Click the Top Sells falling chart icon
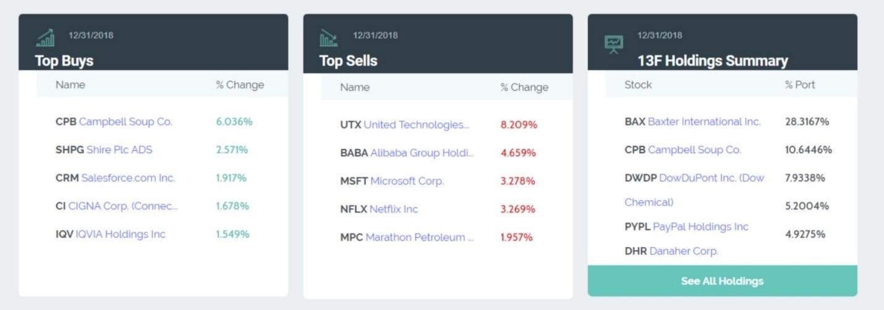This screenshot has height=310, width=884. click(x=328, y=38)
